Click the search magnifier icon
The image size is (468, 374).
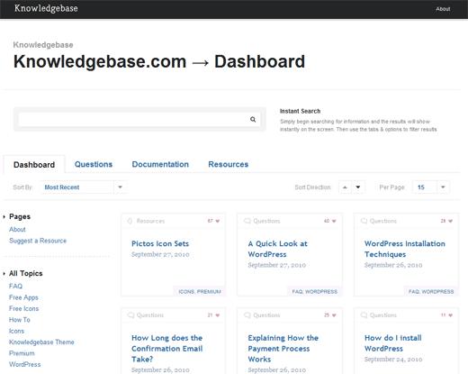pos(253,119)
